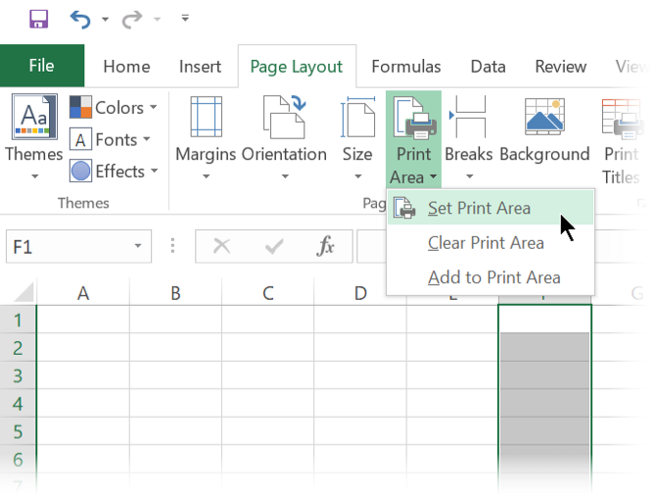This screenshot has height=500, width=656.
Task: Click the Cancel X in formula bar
Action: click(x=221, y=246)
